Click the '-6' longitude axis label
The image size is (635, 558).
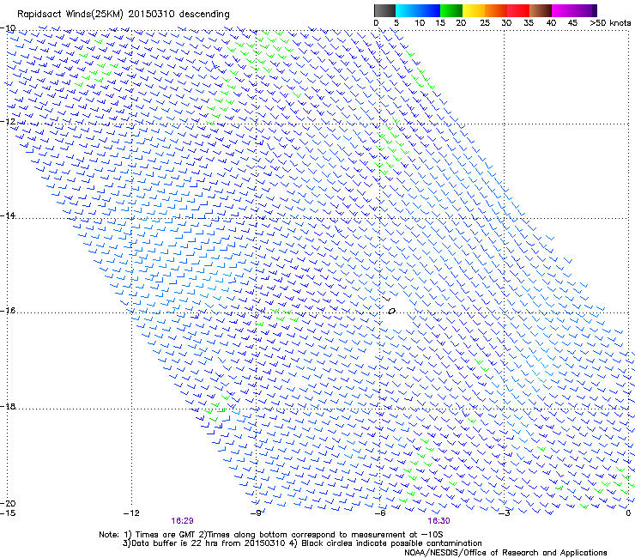pos(380,513)
